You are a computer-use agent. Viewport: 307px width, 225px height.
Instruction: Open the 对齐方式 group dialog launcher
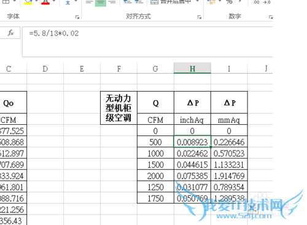click(200, 17)
